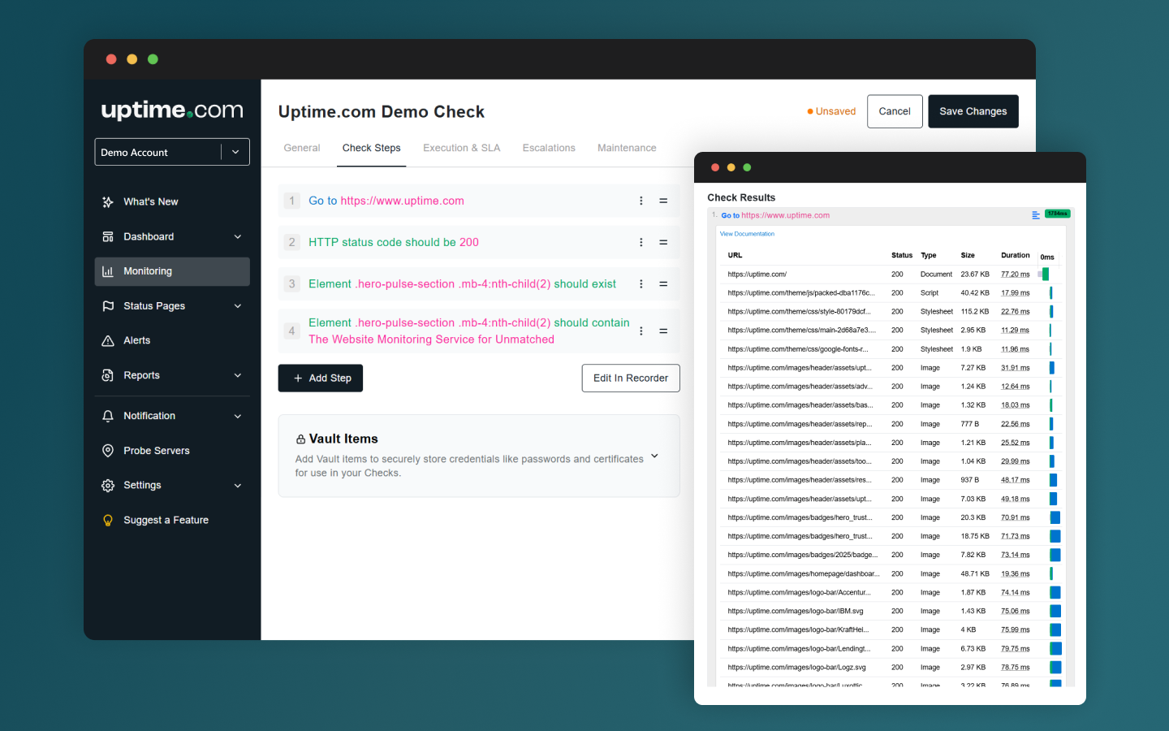Click the Status column header

tap(902, 255)
